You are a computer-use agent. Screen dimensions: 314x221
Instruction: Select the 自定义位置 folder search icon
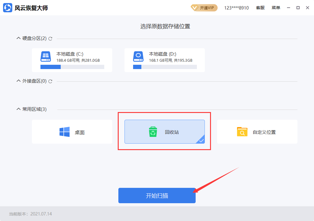click(x=242, y=132)
